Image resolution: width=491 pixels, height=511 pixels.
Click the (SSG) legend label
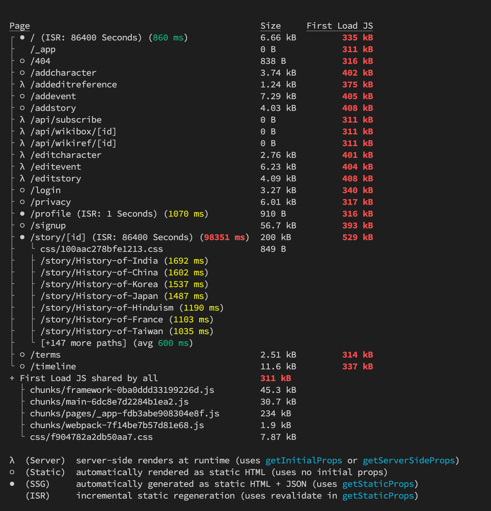tap(37, 484)
